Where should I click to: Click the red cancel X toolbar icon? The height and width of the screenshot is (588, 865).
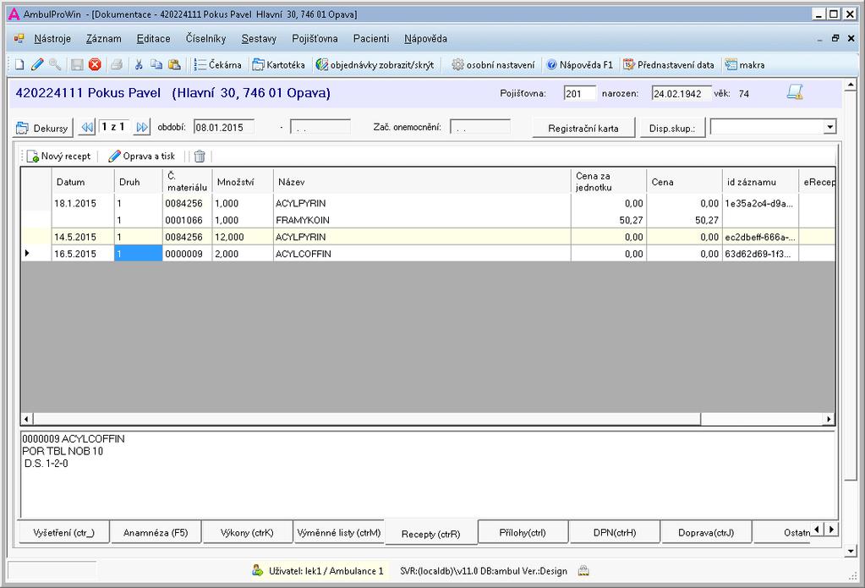pyautogui.click(x=95, y=64)
